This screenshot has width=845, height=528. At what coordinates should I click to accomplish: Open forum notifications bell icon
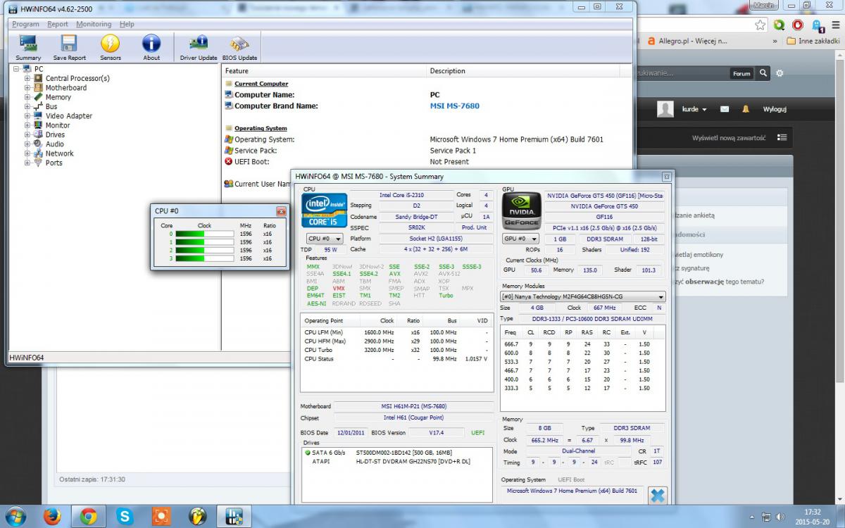point(746,109)
